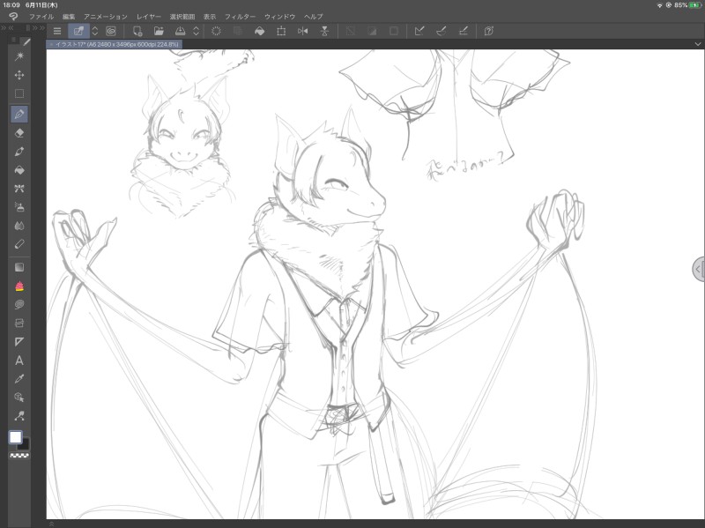Image resolution: width=705 pixels, height=528 pixels.
Task: Expand the bottom-left double-chevron bar
Action: click(52, 524)
